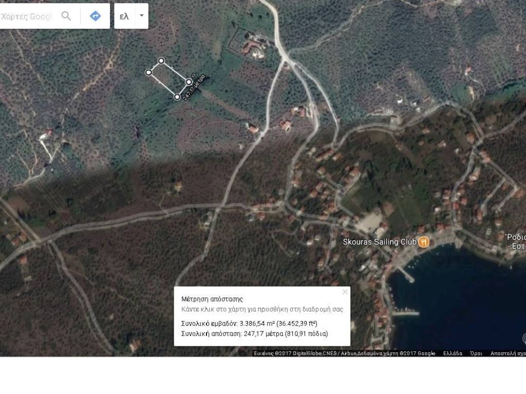Viewport: 526px width, 394px height.
Task: Open the Ελλάδα footer link
Action: (453, 353)
